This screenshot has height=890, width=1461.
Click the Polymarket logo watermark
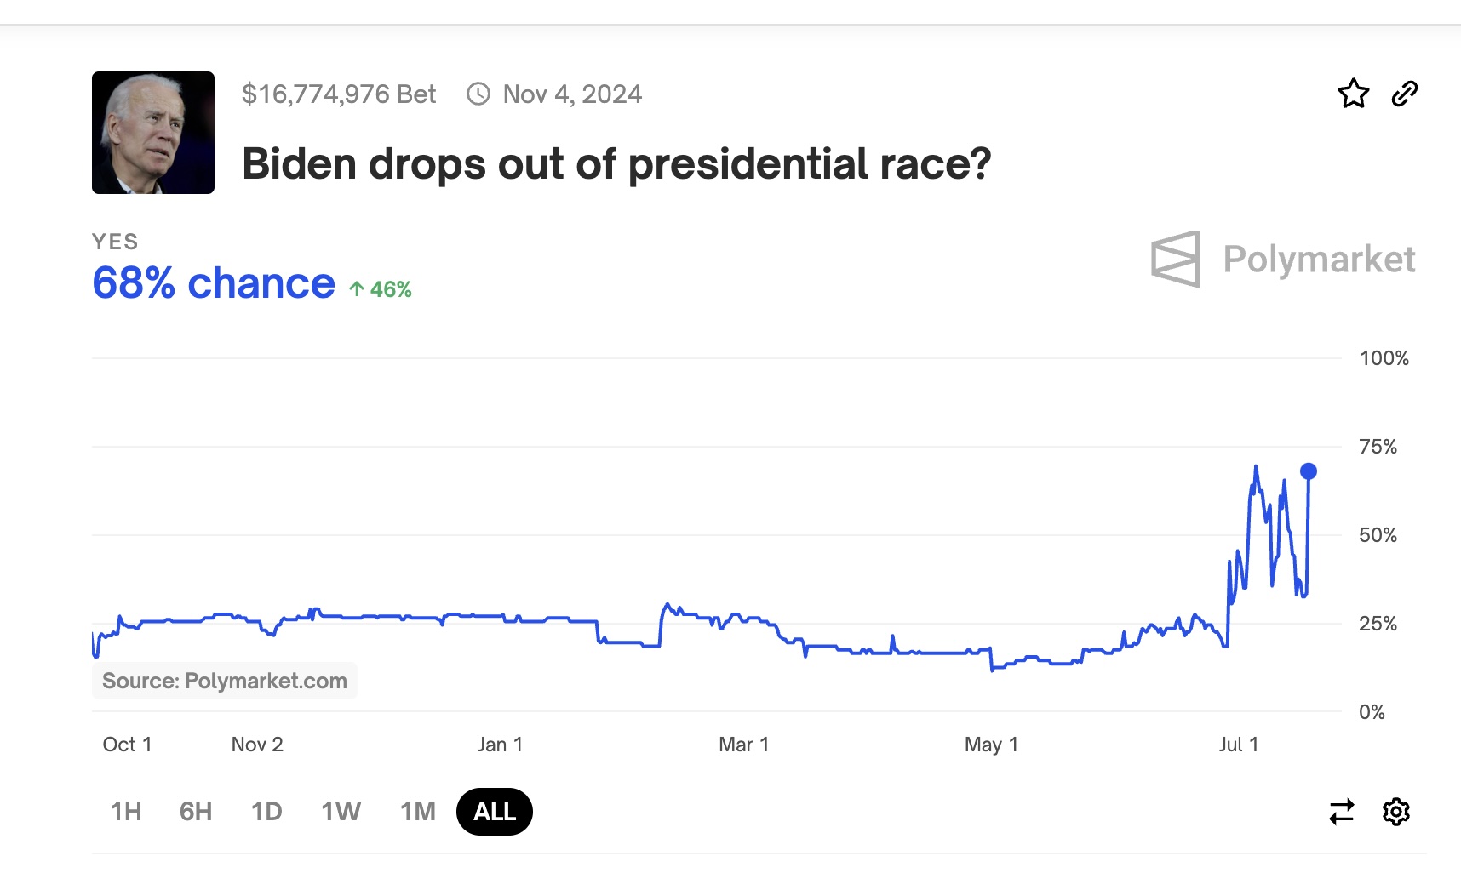coord(1282,260)
